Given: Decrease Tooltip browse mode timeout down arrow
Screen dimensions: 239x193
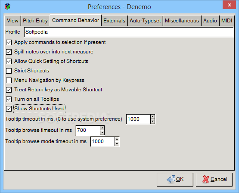Looking at the screenshot, I should tap(117, 144).
